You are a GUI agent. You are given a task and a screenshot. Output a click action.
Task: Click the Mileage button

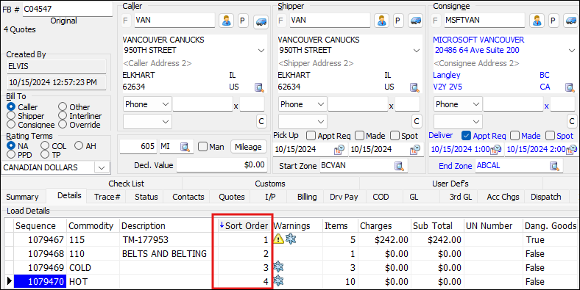248,148
